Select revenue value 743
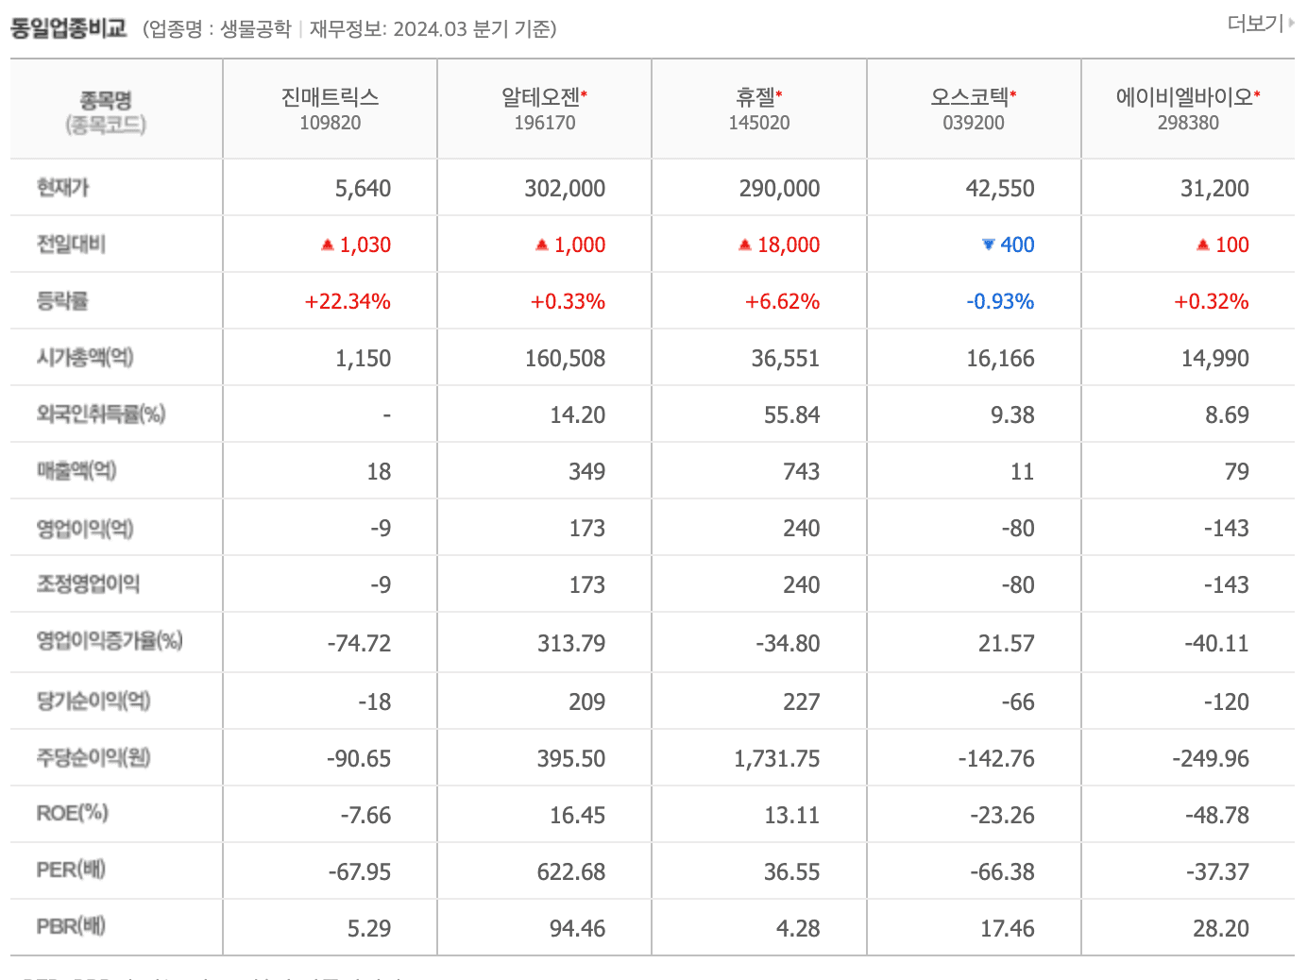 click(x=801, y=472)
